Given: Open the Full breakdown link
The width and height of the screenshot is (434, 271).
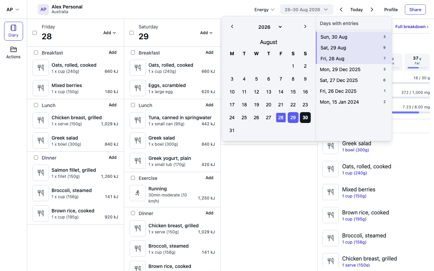Looking at the screenshot, I should coord(412,26).
